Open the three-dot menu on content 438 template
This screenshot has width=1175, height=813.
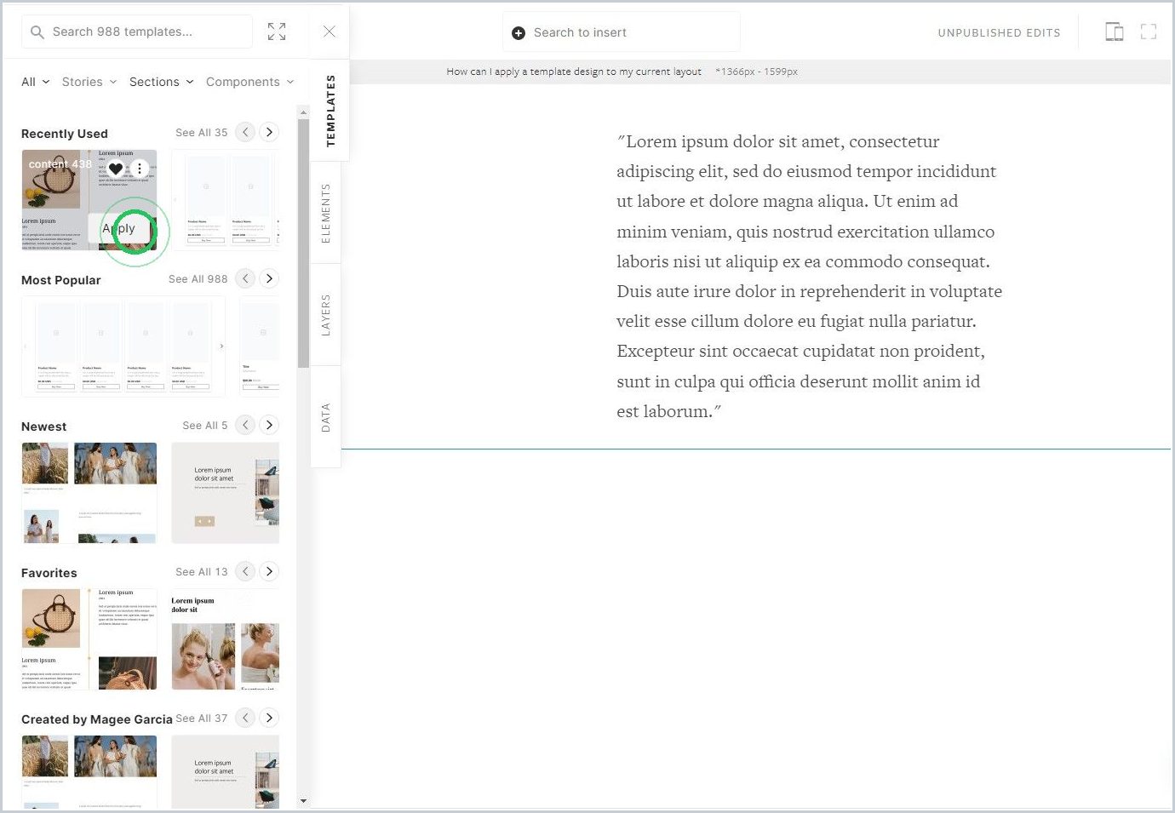pos(140,169)
